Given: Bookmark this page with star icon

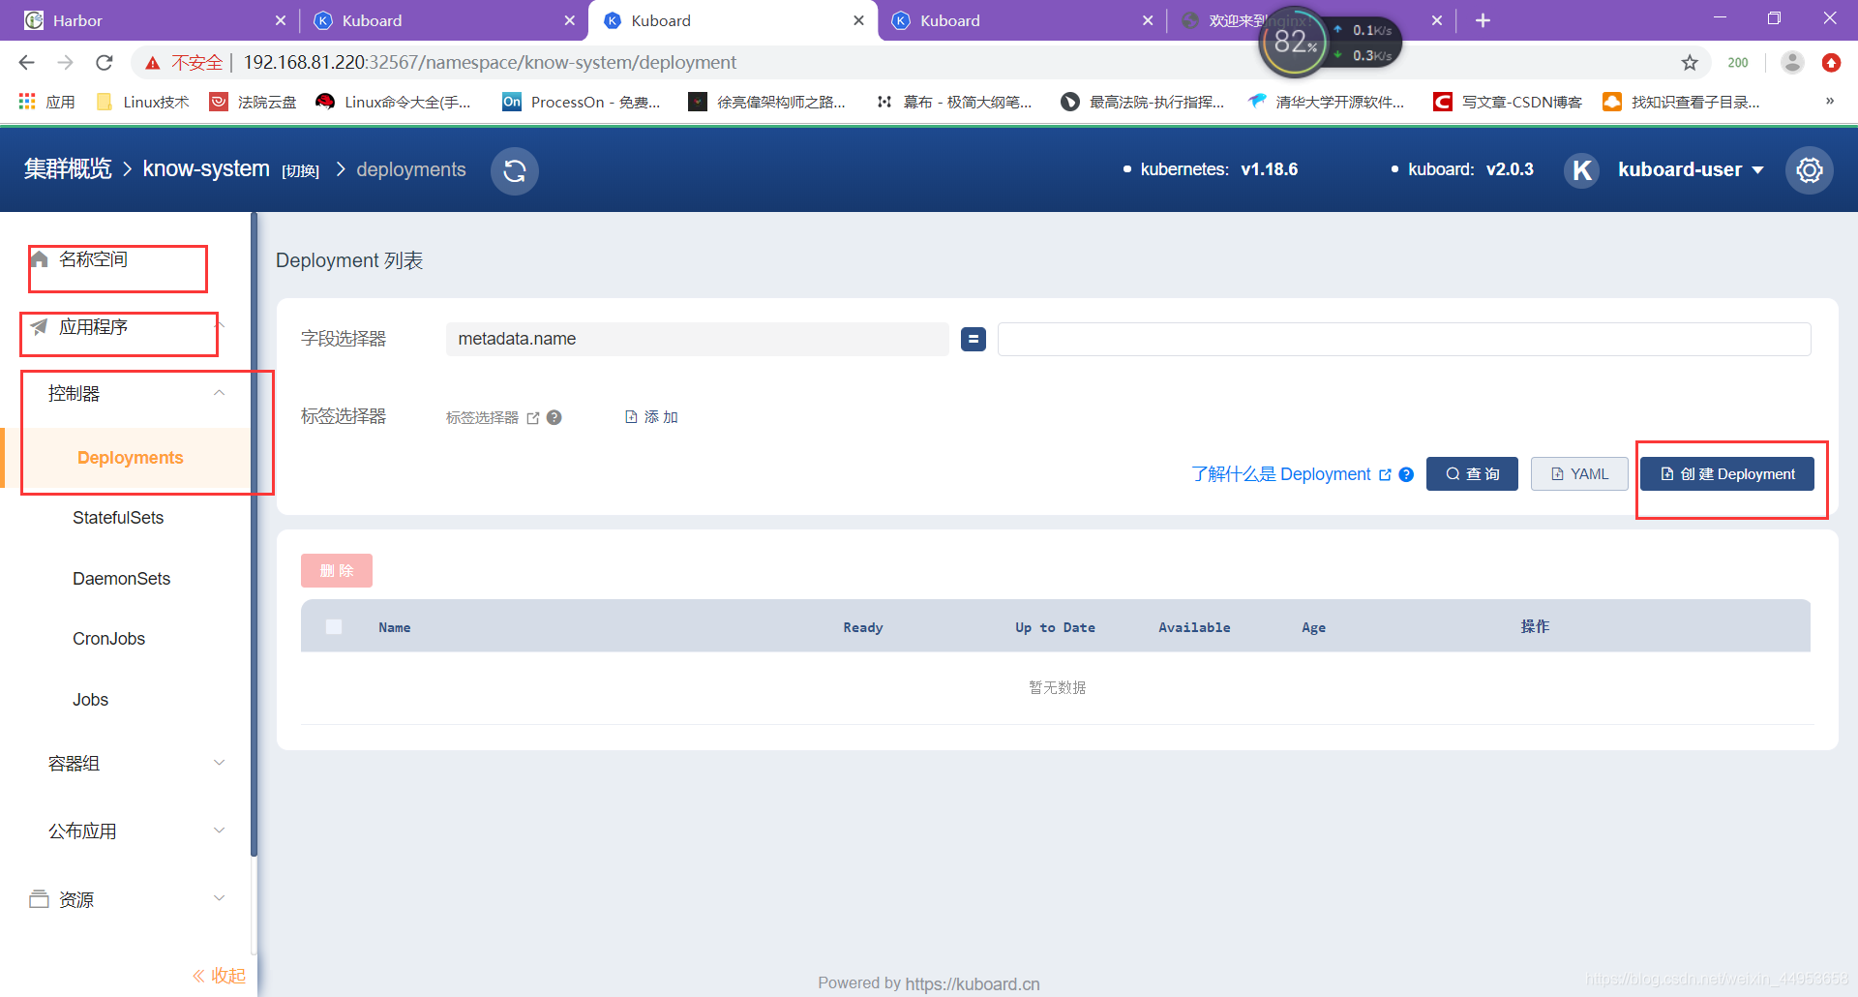Looking at the screenshot, I should (1690, 63).
